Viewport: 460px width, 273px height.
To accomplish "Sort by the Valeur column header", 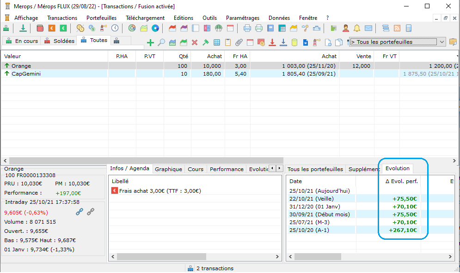I will [x=55, y=56].
